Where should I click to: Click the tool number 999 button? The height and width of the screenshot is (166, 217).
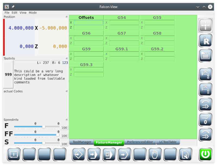coord(8,74)
